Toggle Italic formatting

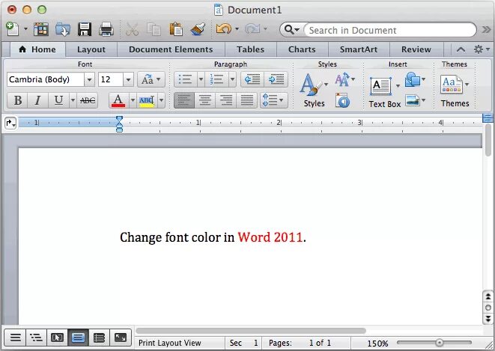(38, 100)
